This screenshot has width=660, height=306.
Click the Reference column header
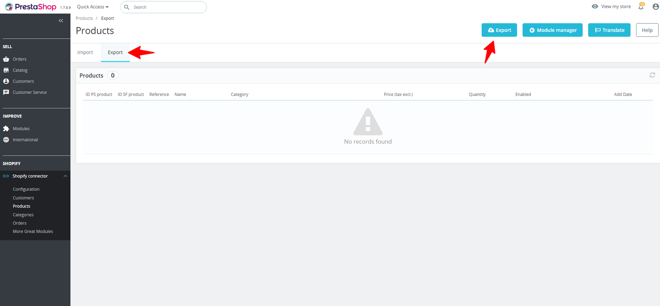[x=159, y=95]
